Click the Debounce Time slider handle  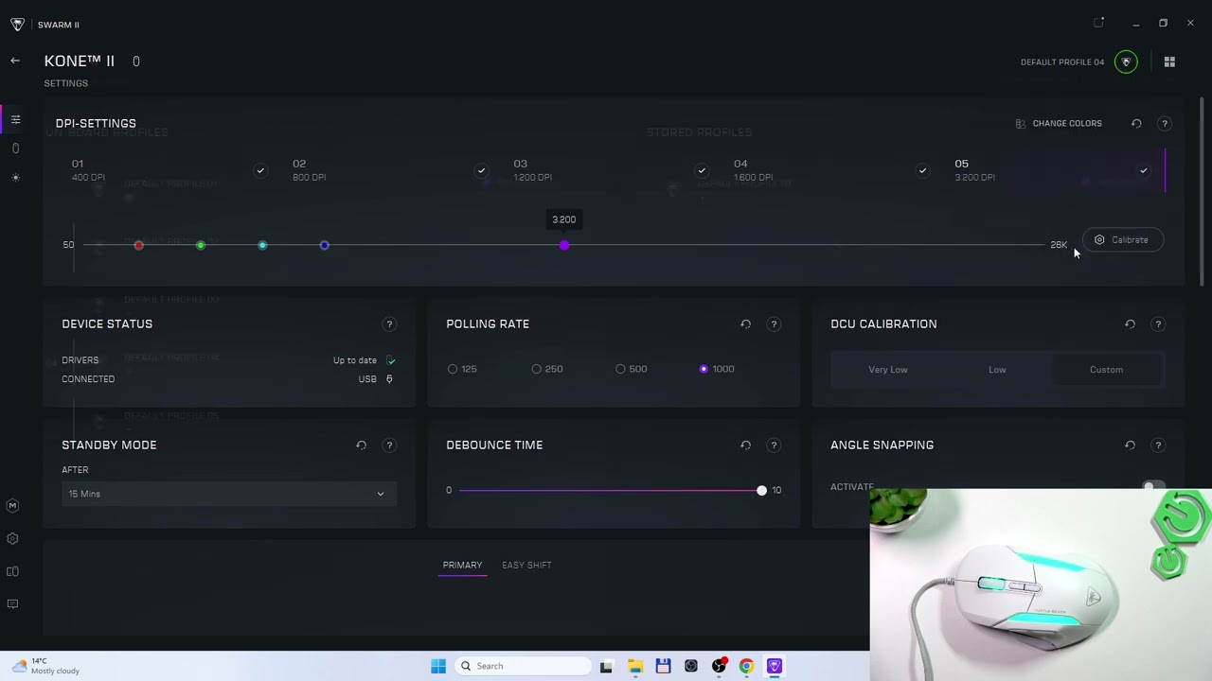[761, 490]
